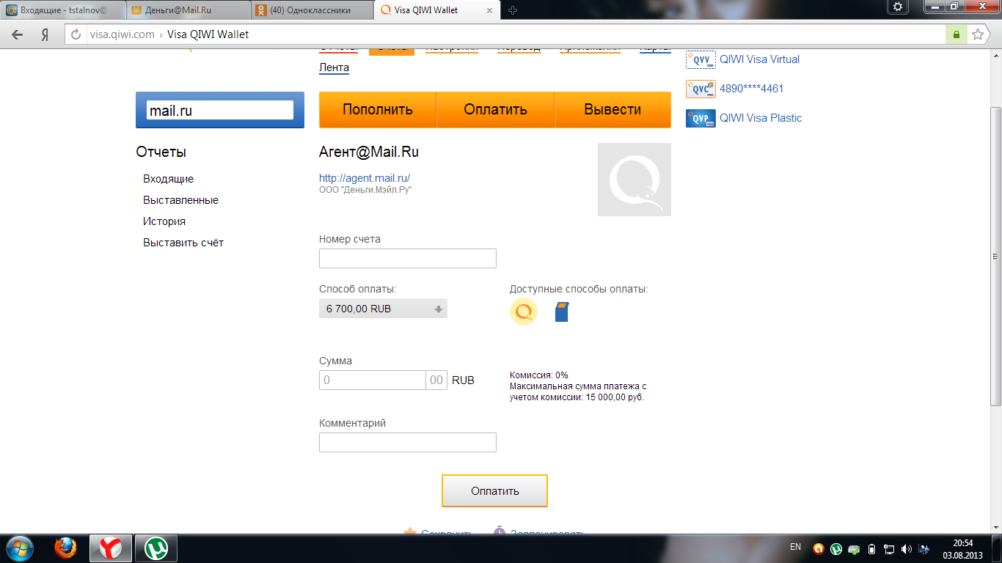
Task: Switch the EN language indicator
Action: coord(795,547)
